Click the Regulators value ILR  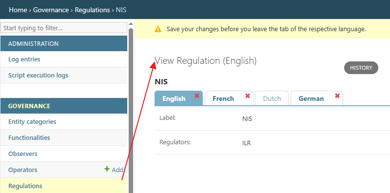coord(246,143)
